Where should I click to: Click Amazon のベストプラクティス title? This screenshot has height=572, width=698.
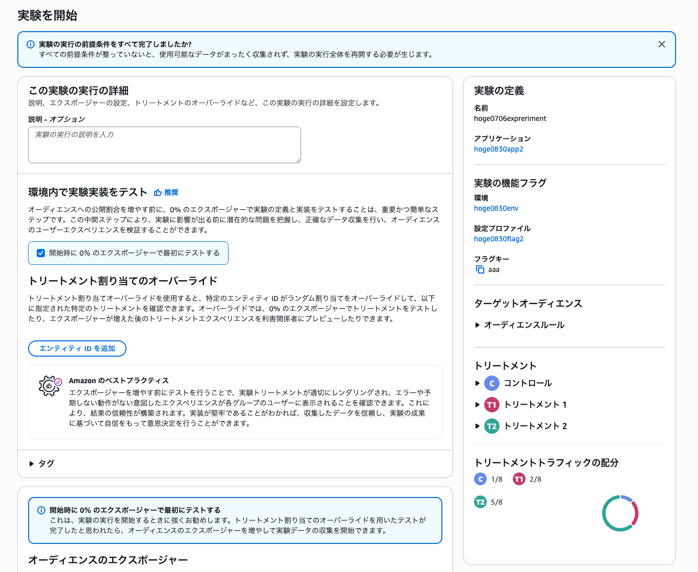click(119, 381)
